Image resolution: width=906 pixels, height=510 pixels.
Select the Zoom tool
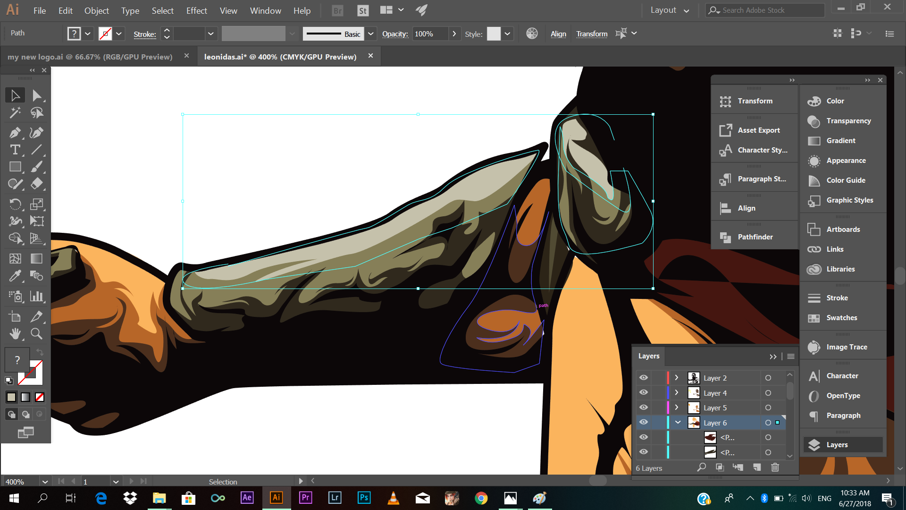pyautogui.click(x=36, y=334)
